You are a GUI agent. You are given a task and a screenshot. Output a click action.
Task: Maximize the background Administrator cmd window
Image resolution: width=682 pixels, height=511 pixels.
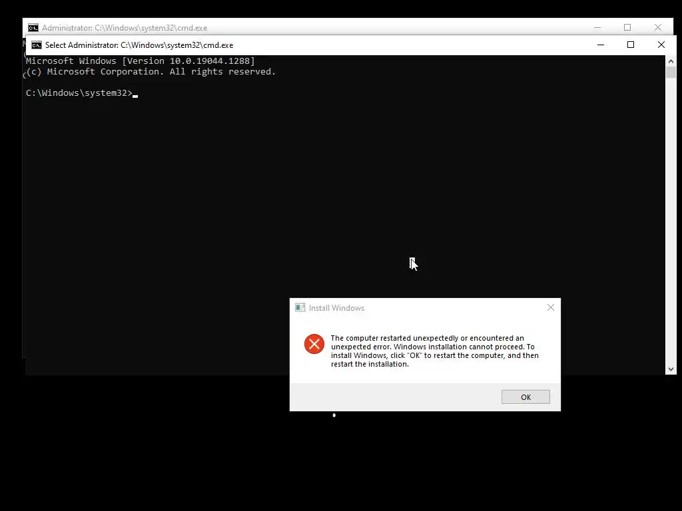click(x=627, y=27)
